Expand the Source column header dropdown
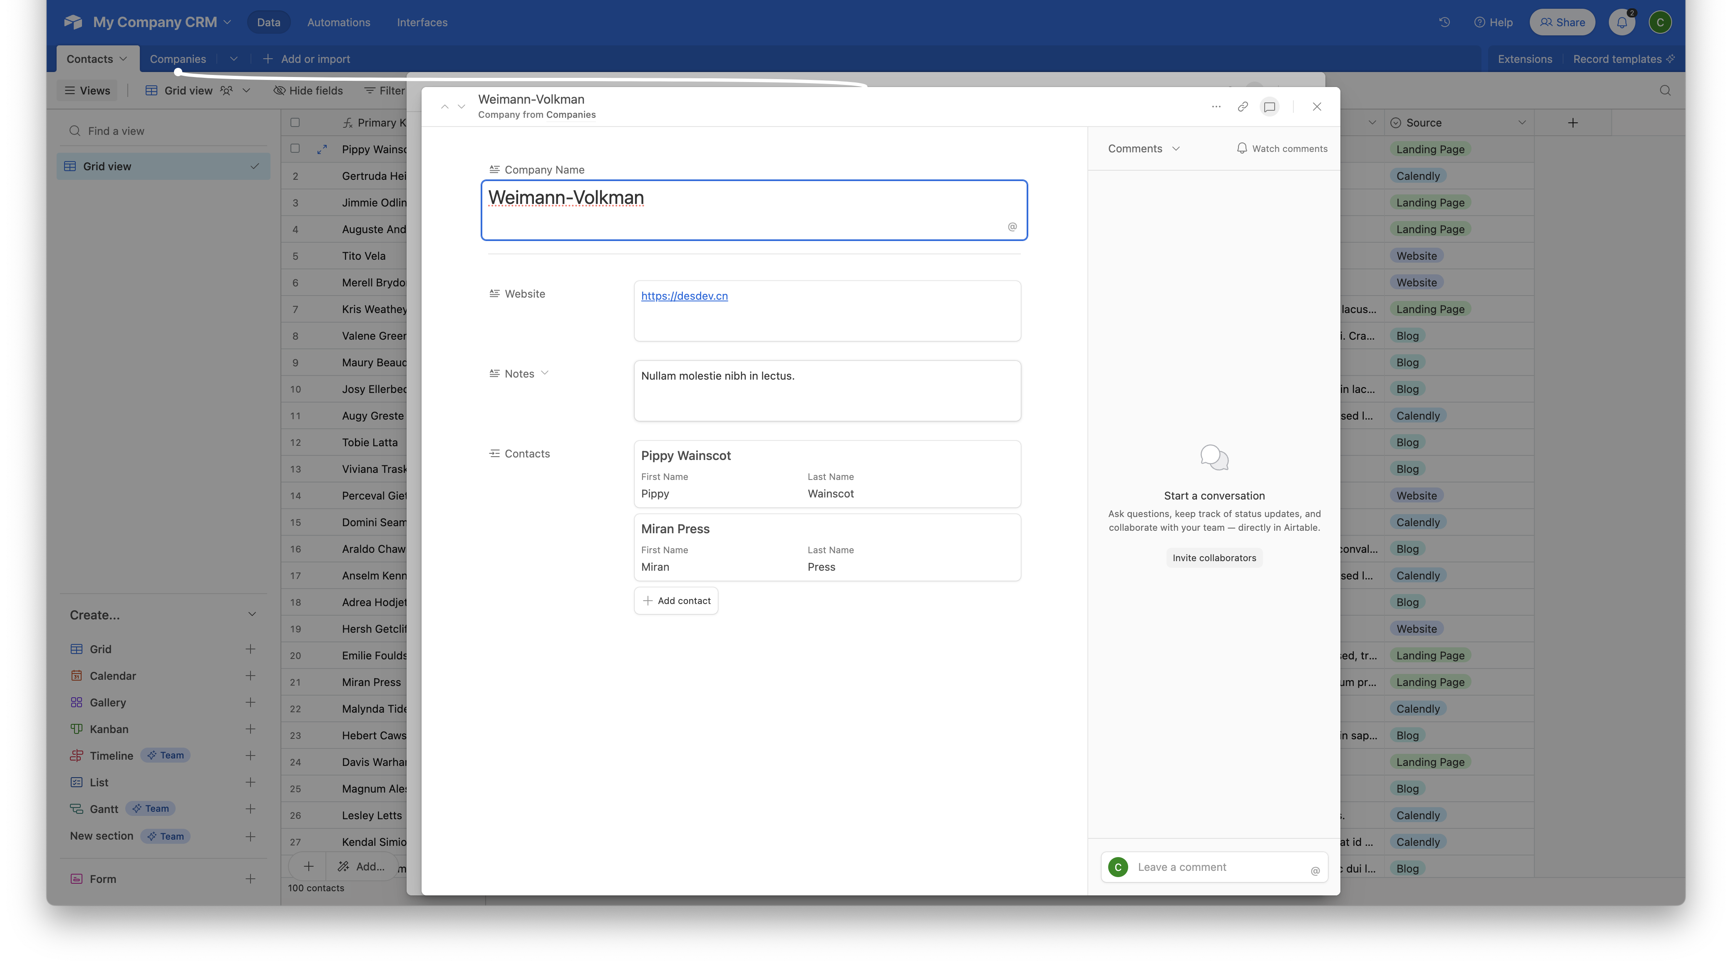 point(1522,122)
